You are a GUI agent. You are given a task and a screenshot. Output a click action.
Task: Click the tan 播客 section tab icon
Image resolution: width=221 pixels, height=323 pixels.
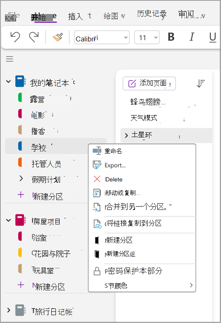[20, 130]
